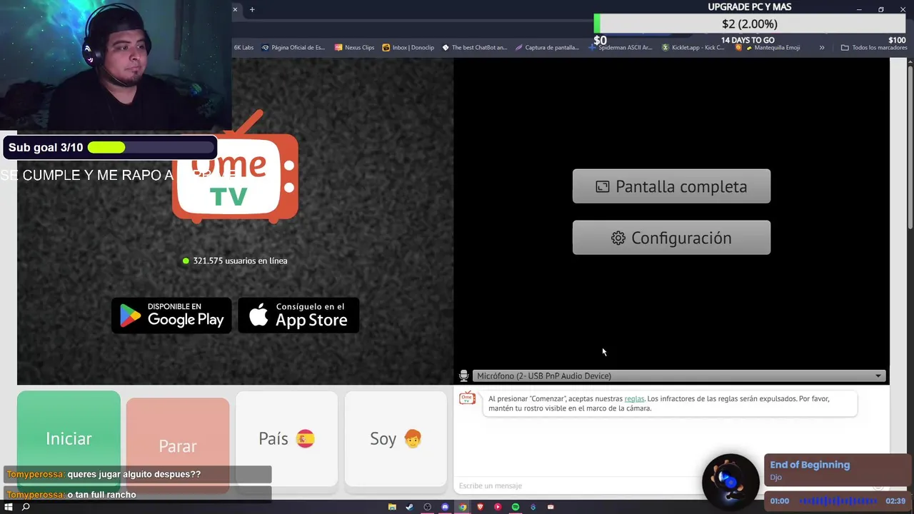Open The best ChatBot an... bookmark
The height and width of the screenshot is (514, 914).
(475, 48)
